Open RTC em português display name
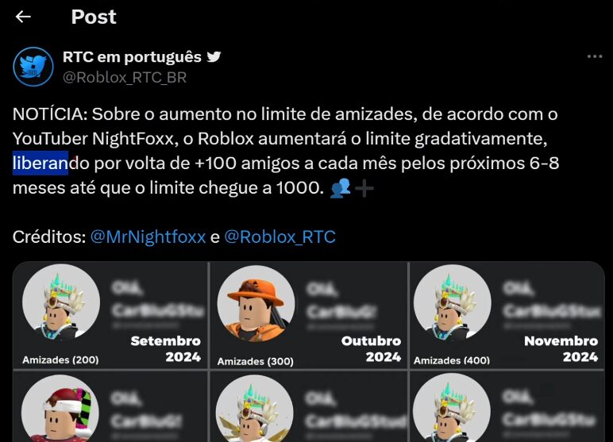 click(132, 57)
